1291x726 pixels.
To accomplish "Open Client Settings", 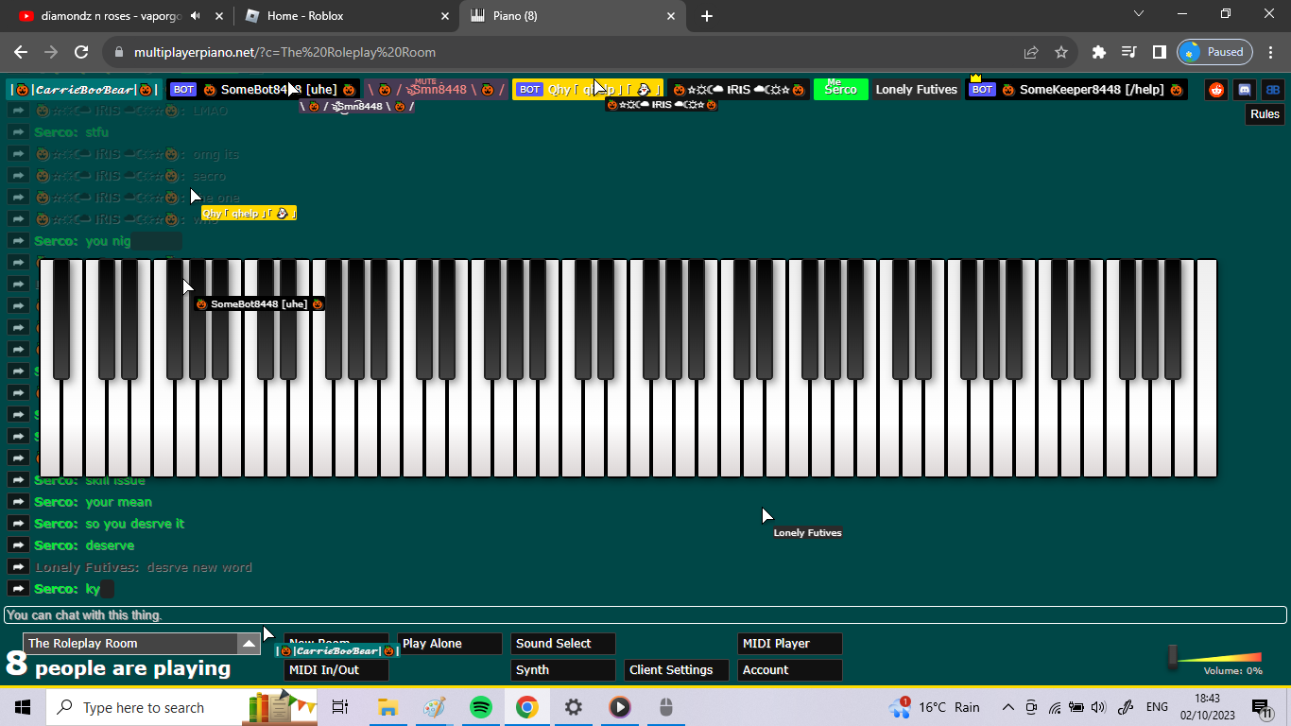I will (677, 670).
